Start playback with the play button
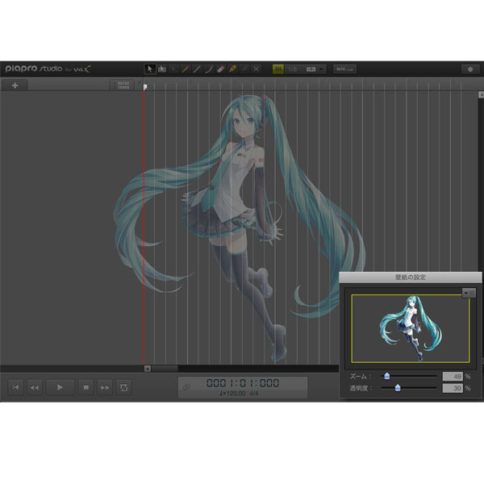This screenshot has width=484, height=484. point(60,387)
